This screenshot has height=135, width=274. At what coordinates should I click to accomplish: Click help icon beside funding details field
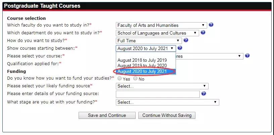(x=203, y=94)
